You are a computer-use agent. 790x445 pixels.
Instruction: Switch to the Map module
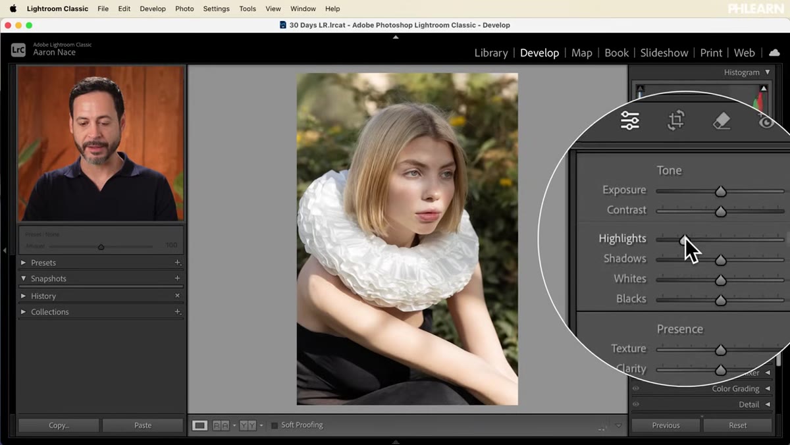coord(581,53)
